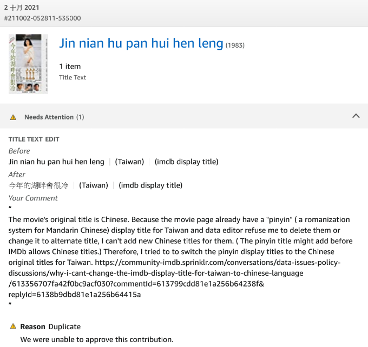Click the (1983) year beside the title
The width and height of the screenshot is (368, 347).
click(235, 45)
